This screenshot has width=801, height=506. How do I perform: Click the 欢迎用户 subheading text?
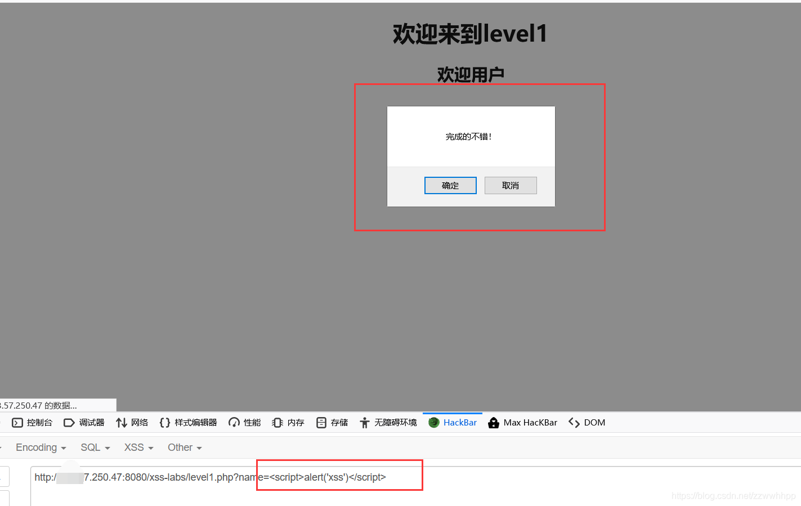[x=471, y=74]
